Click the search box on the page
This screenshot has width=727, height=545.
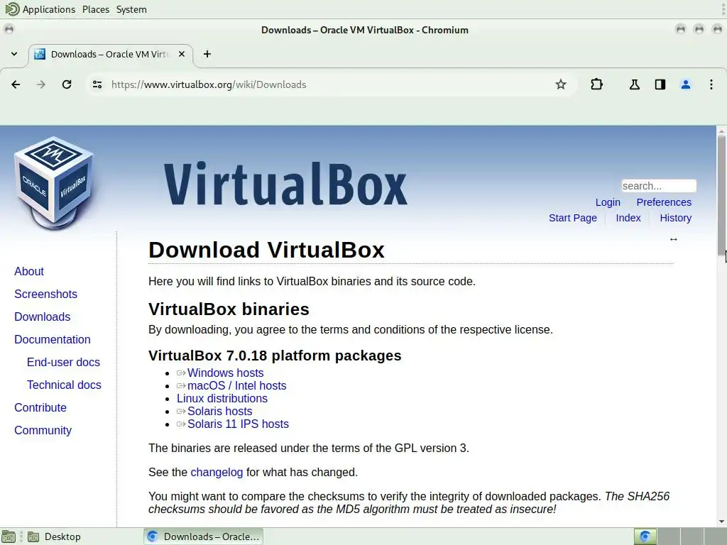658,186
